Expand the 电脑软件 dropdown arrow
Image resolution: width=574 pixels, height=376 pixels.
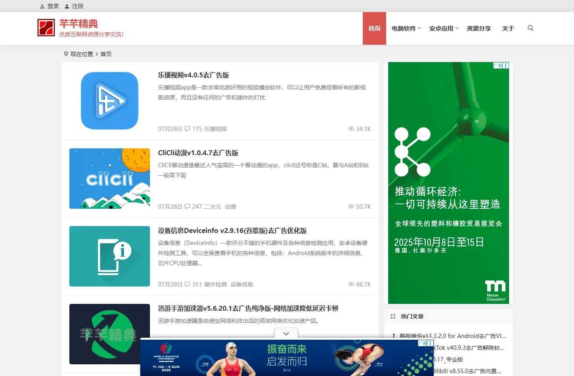coord(420,28)
